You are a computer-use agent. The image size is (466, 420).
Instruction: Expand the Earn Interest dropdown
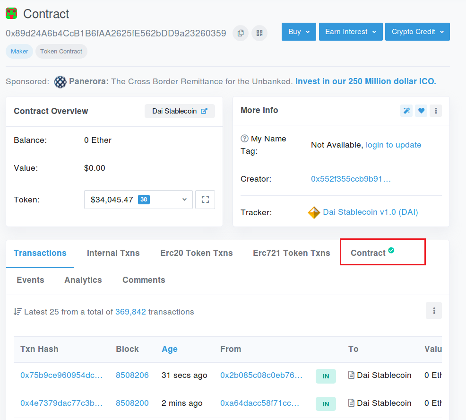click(x=351, y=32)
